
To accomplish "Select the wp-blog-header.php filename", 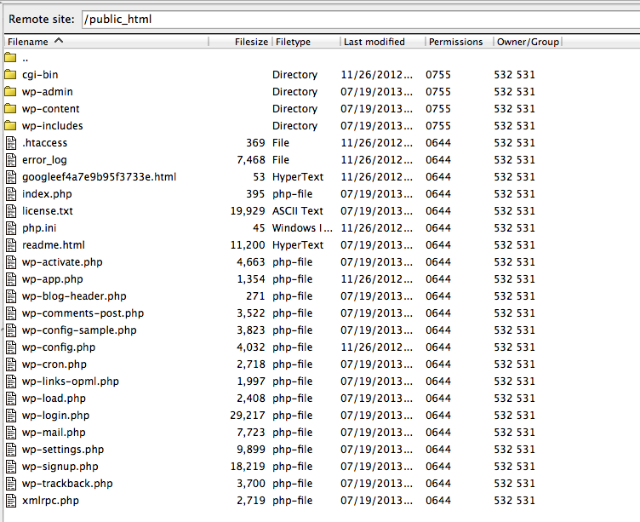I will click(x=74, y=296).
